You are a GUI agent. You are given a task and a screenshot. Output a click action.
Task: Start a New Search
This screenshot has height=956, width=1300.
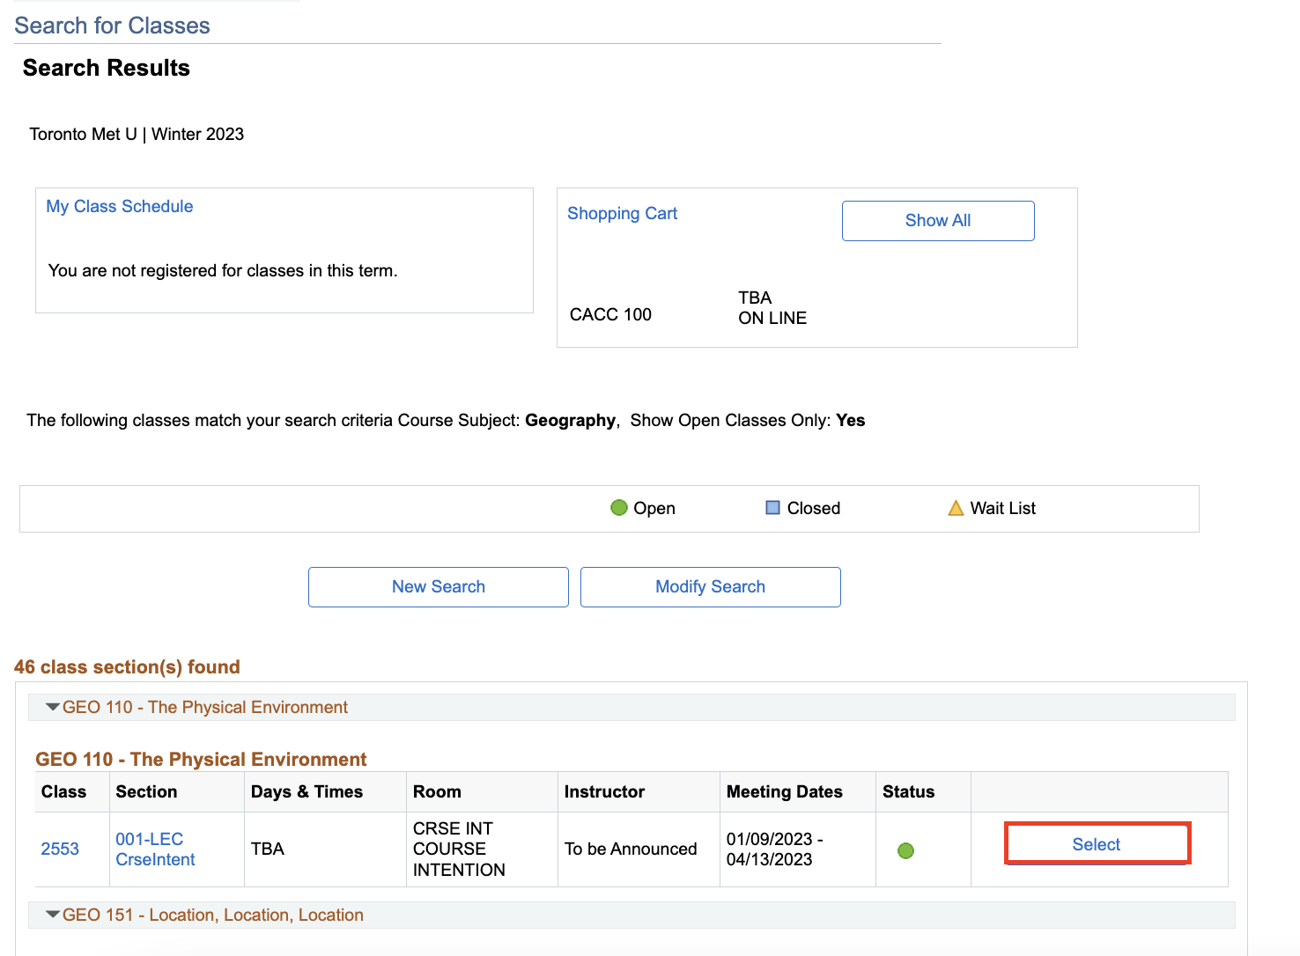438,587
